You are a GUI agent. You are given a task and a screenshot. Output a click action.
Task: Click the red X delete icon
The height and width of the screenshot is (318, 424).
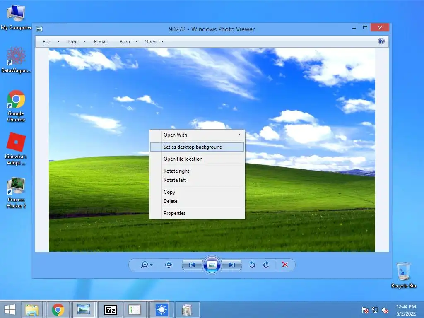click(285, 265)
